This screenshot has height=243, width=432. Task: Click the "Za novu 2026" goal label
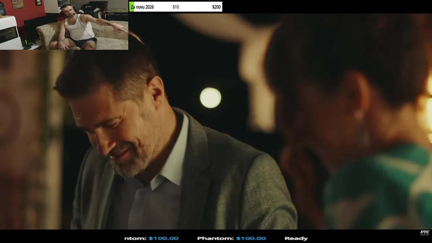[x=142, y=7]
